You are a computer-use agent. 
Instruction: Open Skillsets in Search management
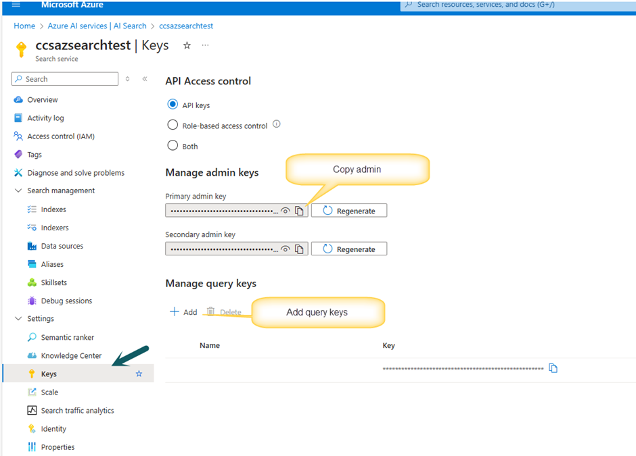tap(54, 282)
